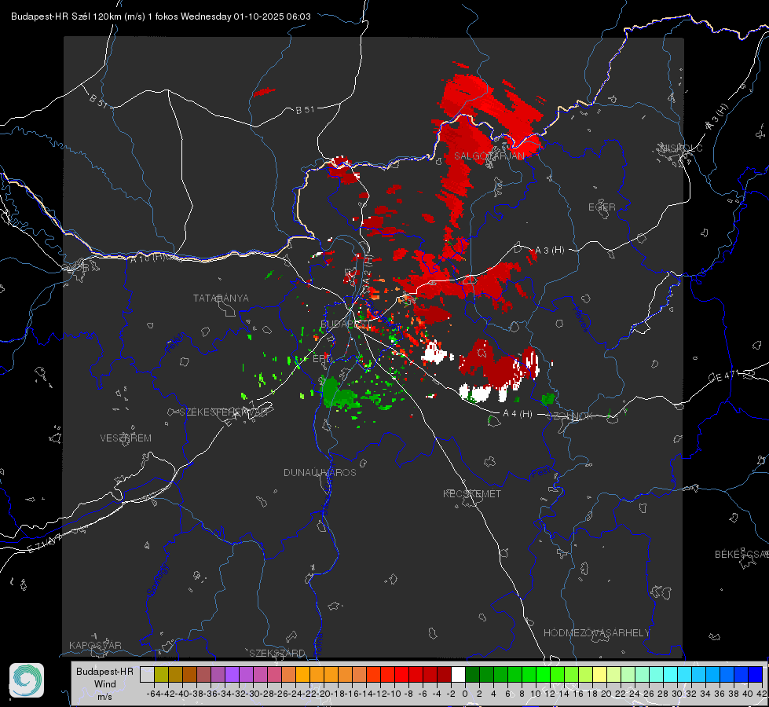Click the 'Heves' county label
Image resolution: width=769 pixels, height=707 pixels.
580,320
